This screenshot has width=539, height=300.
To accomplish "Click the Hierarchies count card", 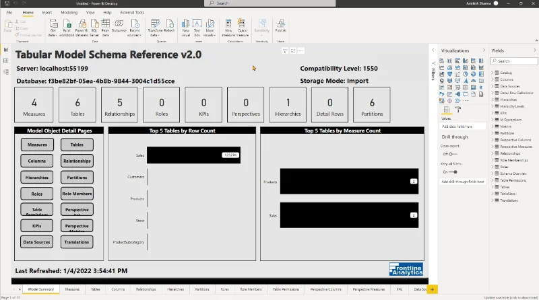I will (288, 105).
